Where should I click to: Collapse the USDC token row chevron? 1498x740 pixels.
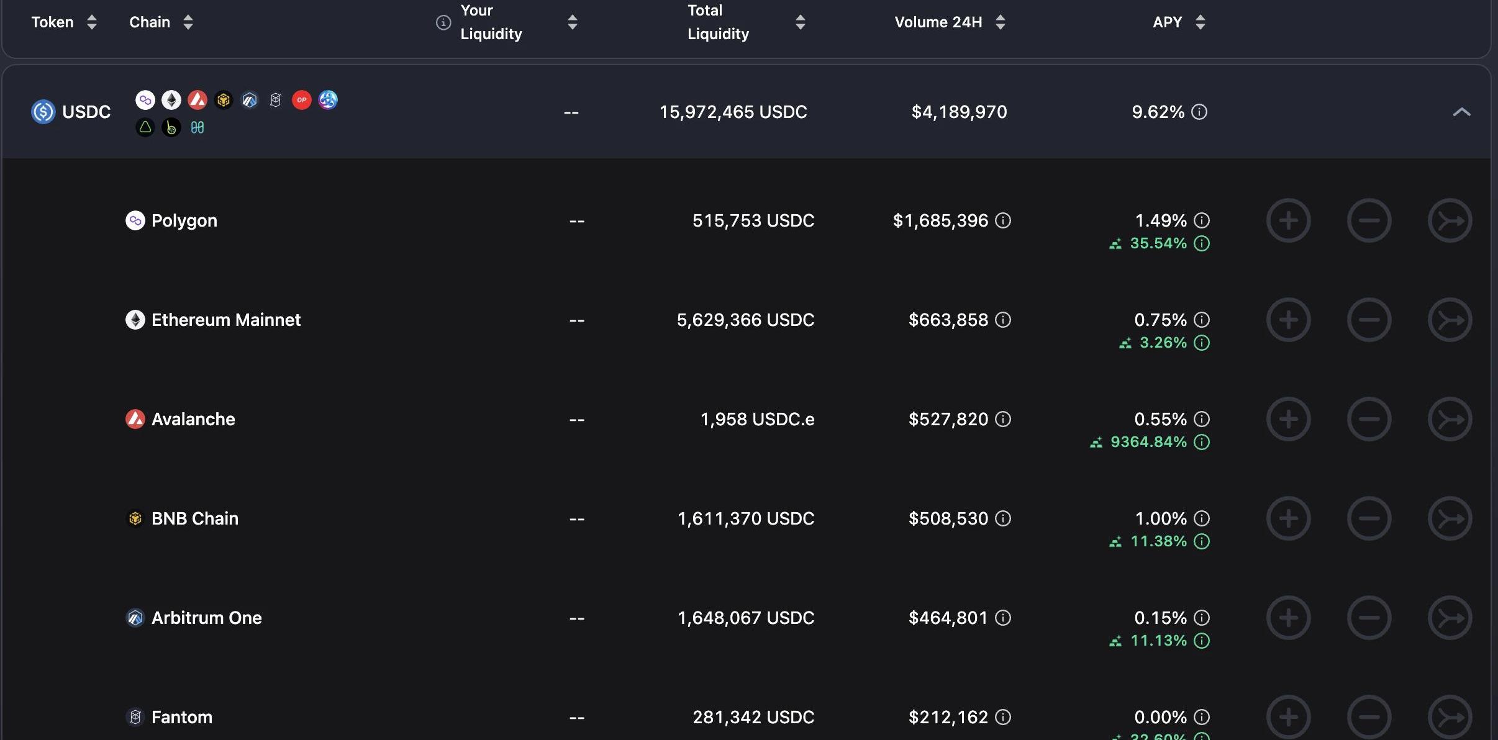[1461, 112]
